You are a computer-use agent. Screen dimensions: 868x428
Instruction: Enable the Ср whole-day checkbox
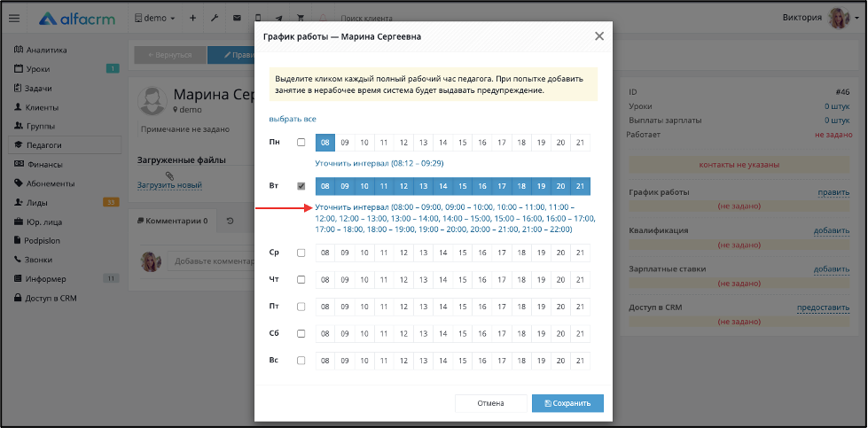(301, 253)
